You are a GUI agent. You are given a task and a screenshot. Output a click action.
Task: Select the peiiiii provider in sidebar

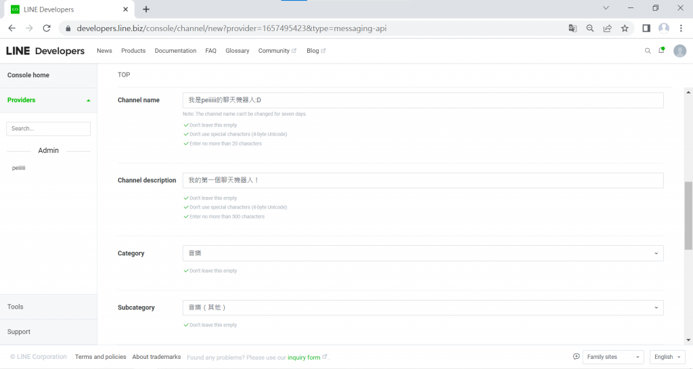[x=18, y=168]
